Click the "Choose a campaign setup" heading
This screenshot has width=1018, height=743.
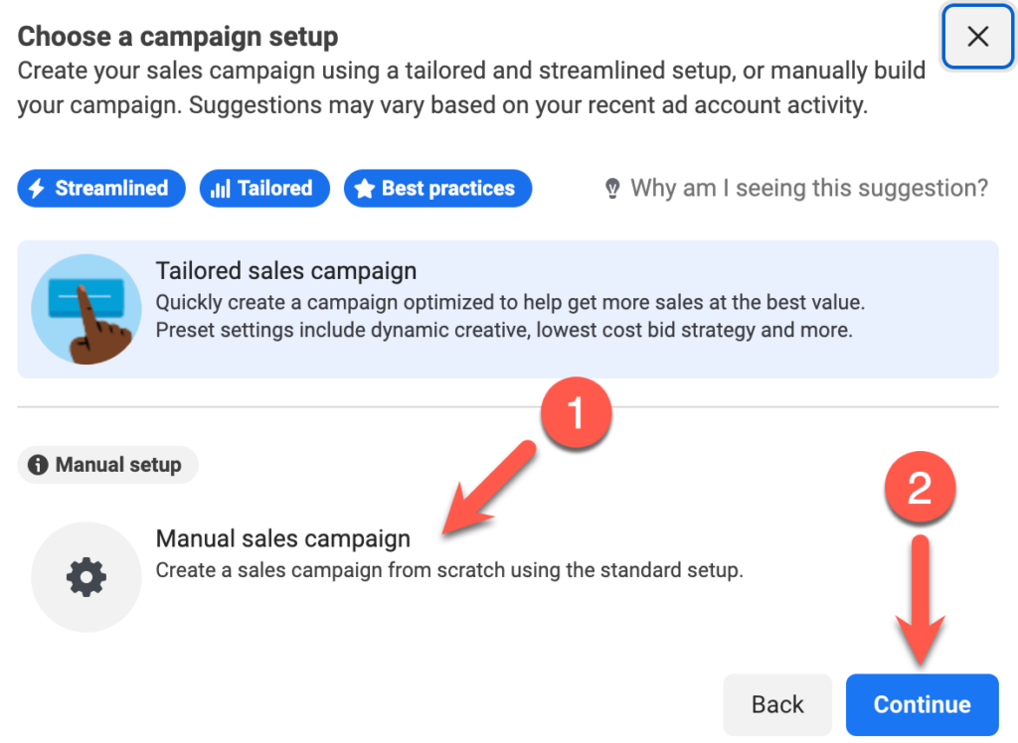pyautogui.click(x=178, y=38)
